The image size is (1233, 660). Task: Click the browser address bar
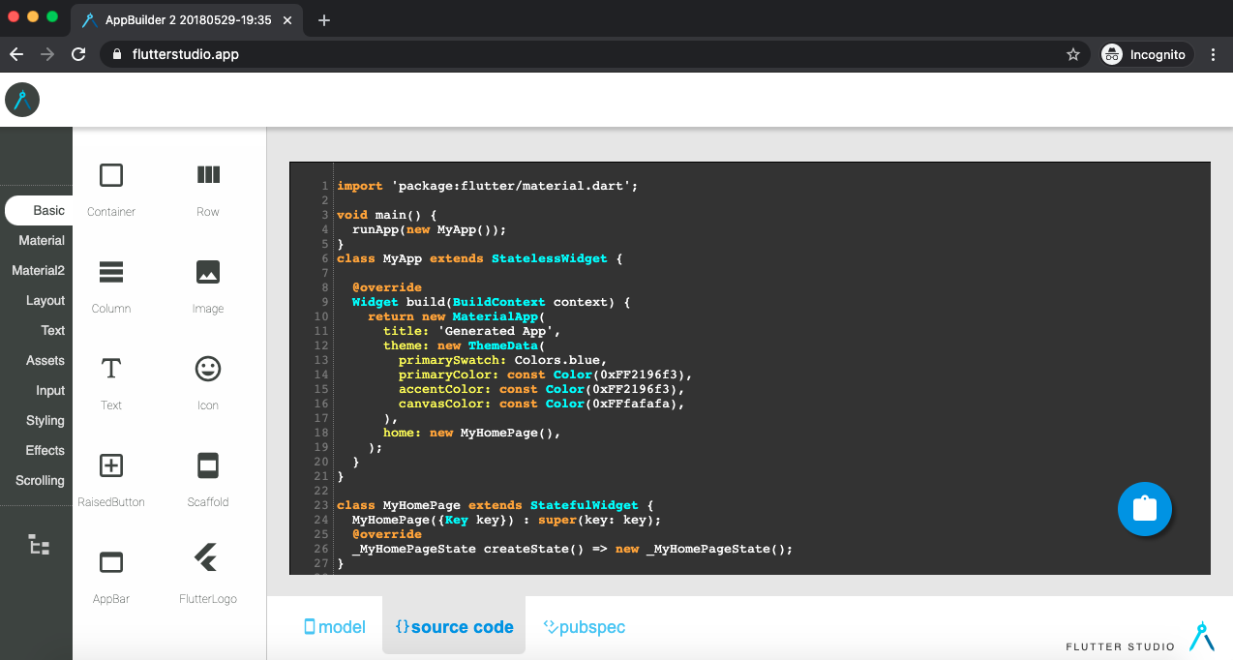[x=387, y=54]
